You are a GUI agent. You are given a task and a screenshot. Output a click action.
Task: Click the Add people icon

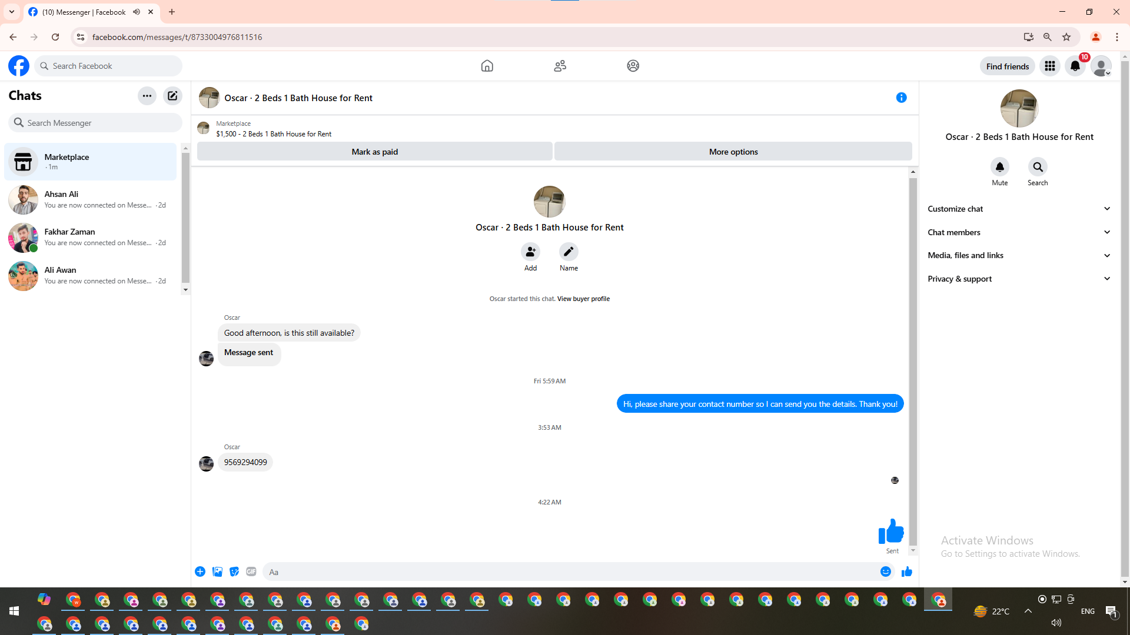tap(530, 252)
